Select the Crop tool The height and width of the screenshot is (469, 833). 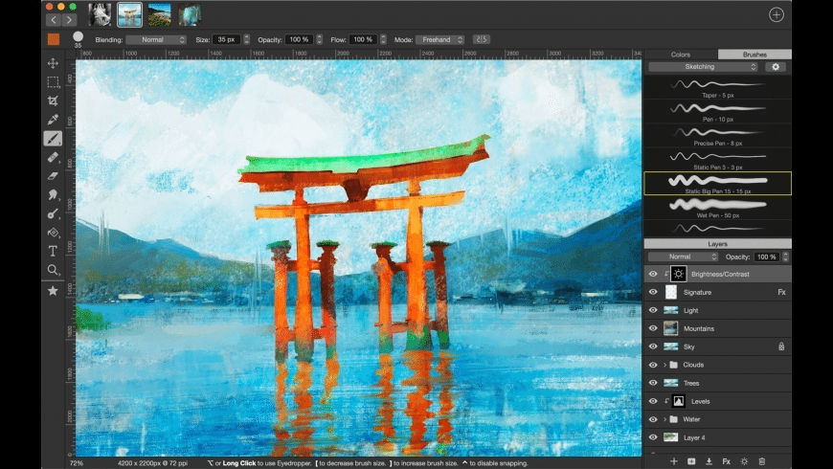pyautogui.click(x=54, y=100)
